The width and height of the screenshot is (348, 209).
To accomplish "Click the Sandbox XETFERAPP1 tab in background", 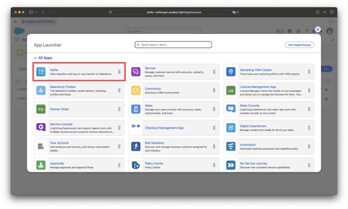I will click(x=39, y=21).
